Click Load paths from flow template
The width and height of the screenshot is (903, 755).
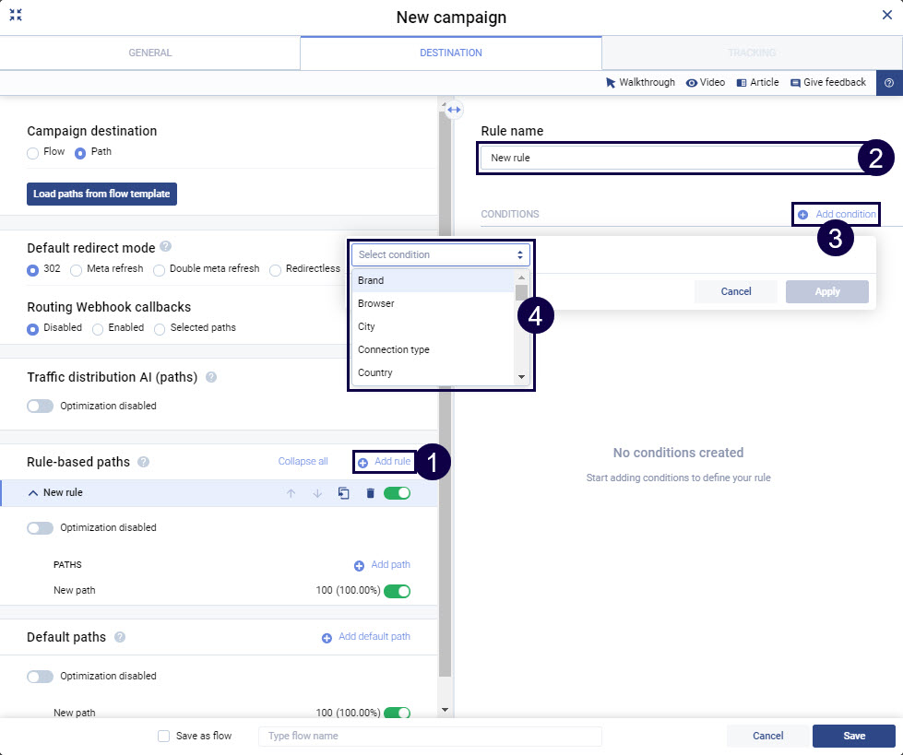pyautogui.click(x=101, y=194)
